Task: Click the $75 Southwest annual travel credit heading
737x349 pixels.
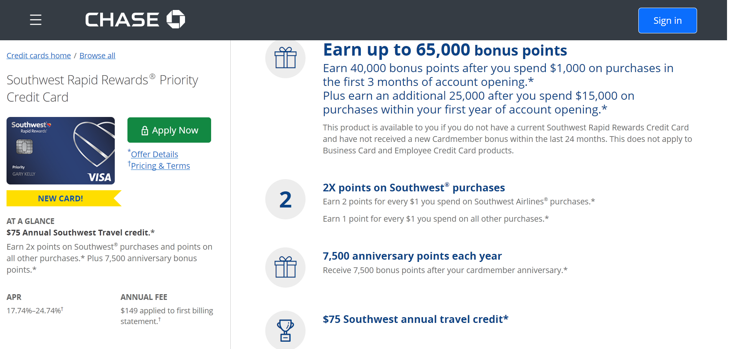Action: pyautogui.click(x=416, y=319)
